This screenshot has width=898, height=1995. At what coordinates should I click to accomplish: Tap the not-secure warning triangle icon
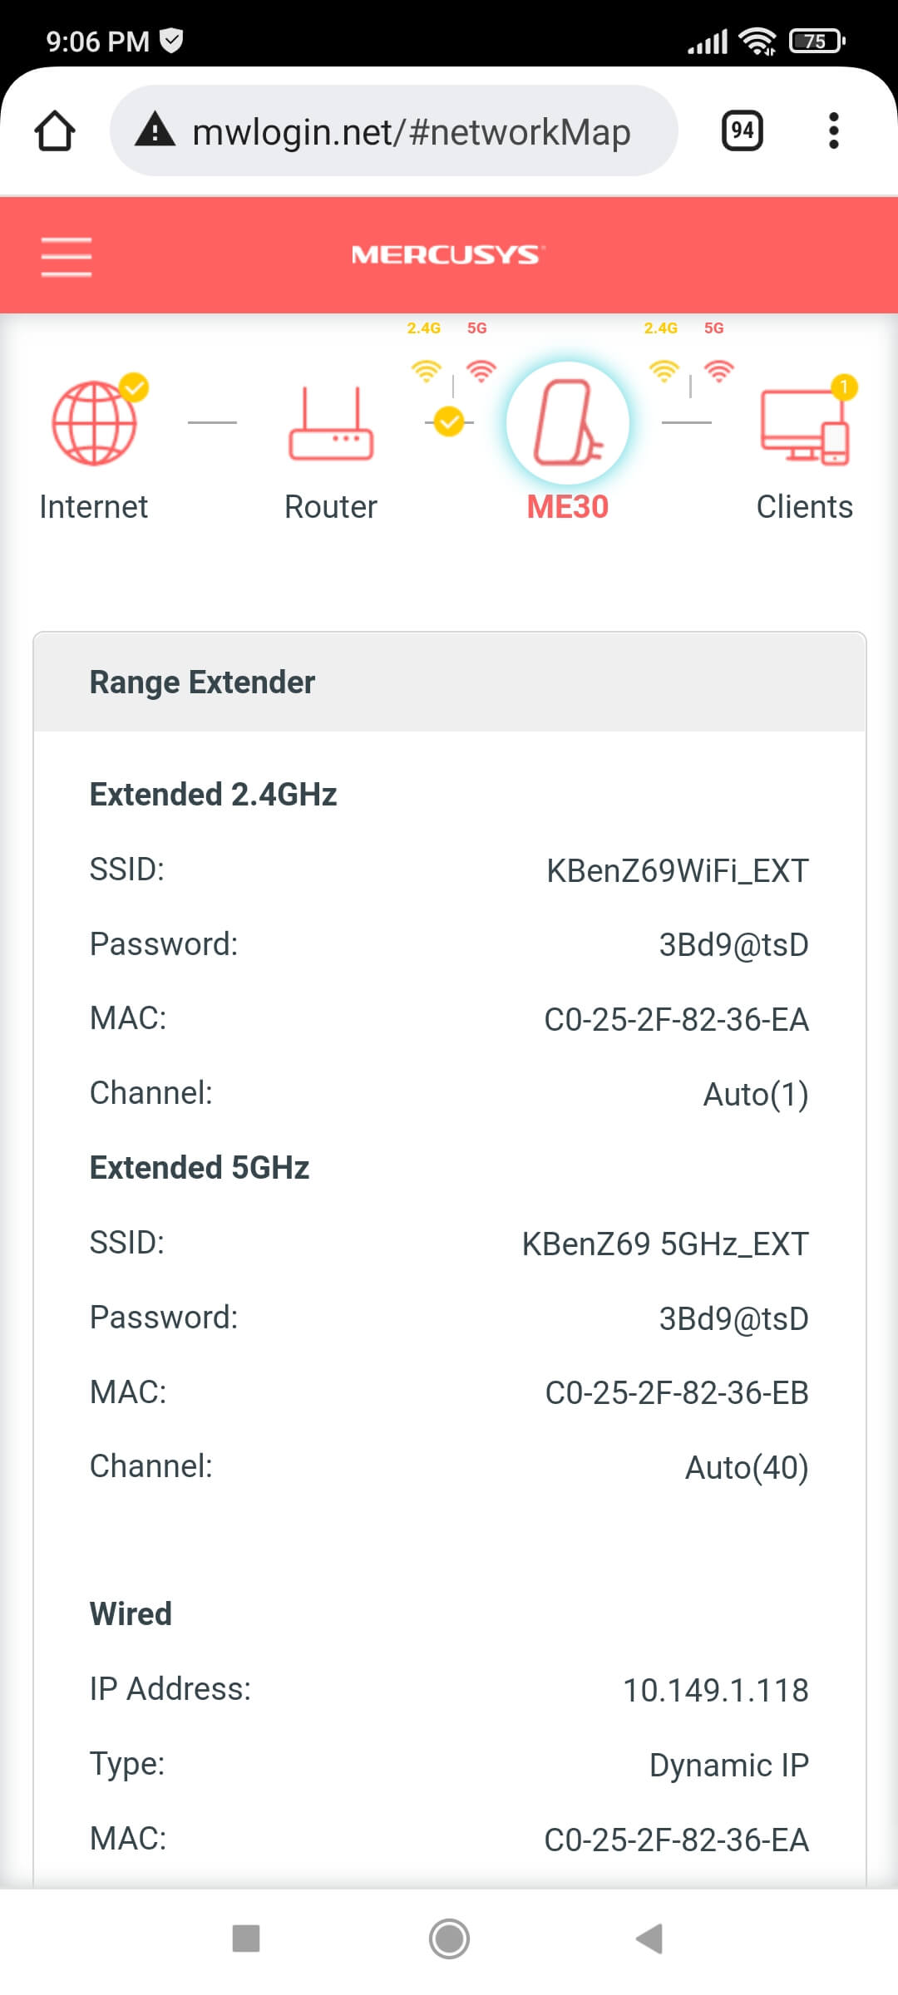pyautogui.click(x=155, y=131)
